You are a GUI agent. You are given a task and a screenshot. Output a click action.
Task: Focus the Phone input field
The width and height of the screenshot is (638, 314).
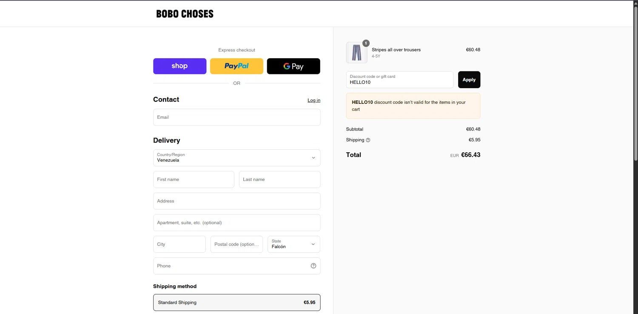236,266
